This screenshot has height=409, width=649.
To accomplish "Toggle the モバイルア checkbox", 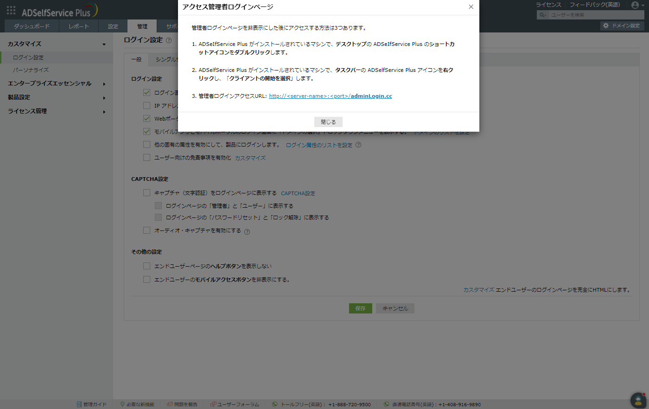I will [146, 132].
